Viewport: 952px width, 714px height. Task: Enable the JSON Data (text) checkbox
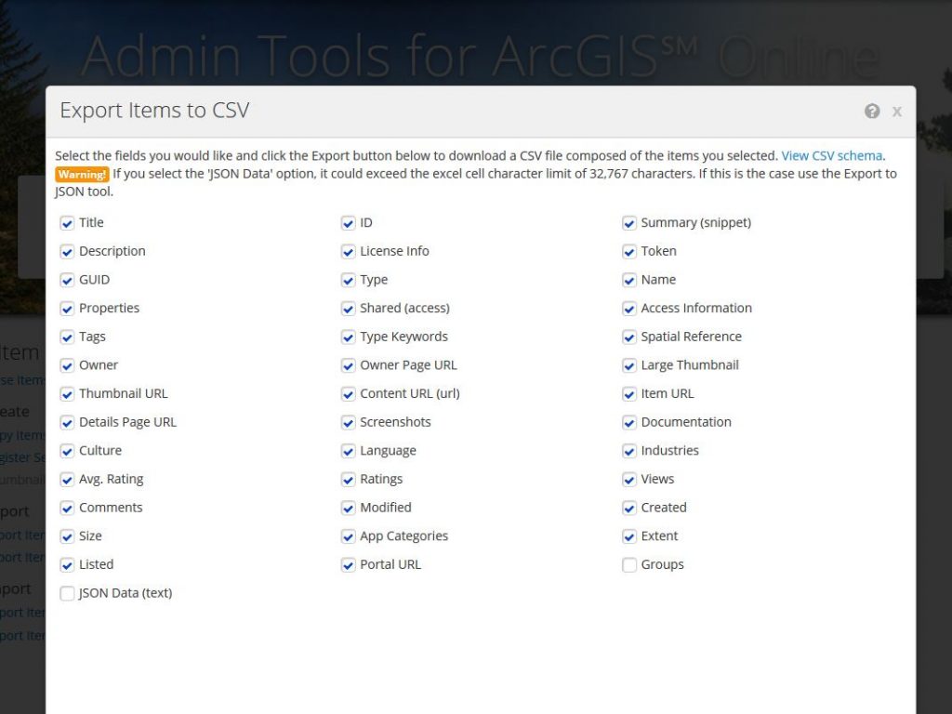click(67, 593)
